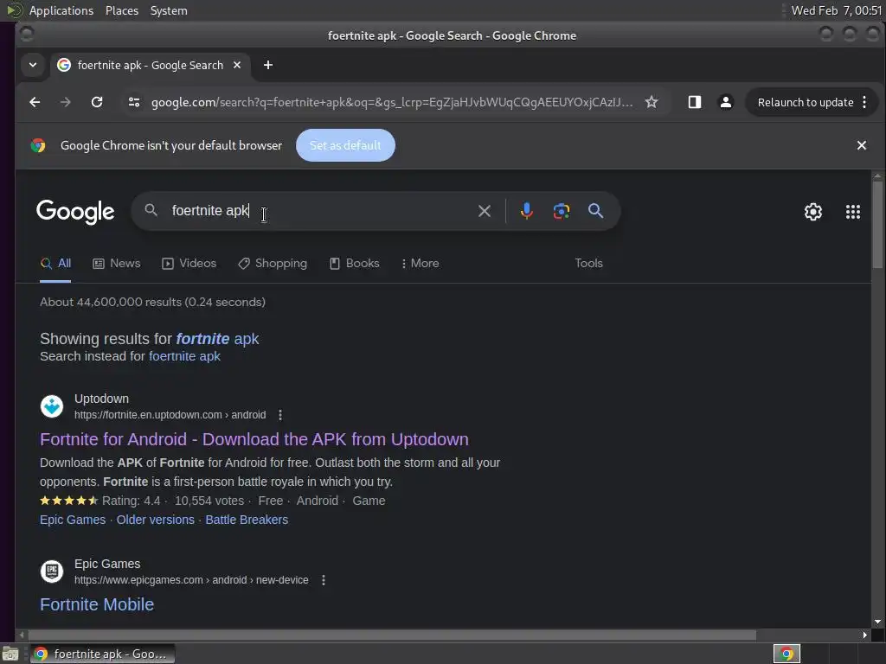This screenshot has height=664, width=886.
Task: Search by image with Google Lens icon
Action: click(x=561, y=211)
